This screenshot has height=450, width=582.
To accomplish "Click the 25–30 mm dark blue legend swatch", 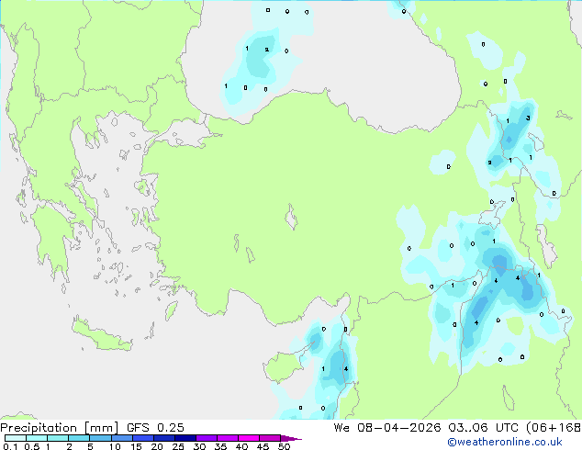I will pos(185,438).
